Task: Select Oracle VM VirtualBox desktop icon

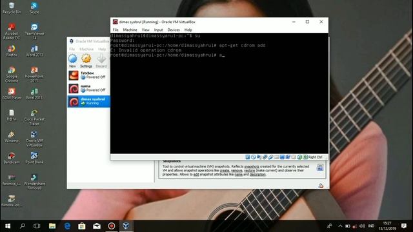Action: pos(34,139)
